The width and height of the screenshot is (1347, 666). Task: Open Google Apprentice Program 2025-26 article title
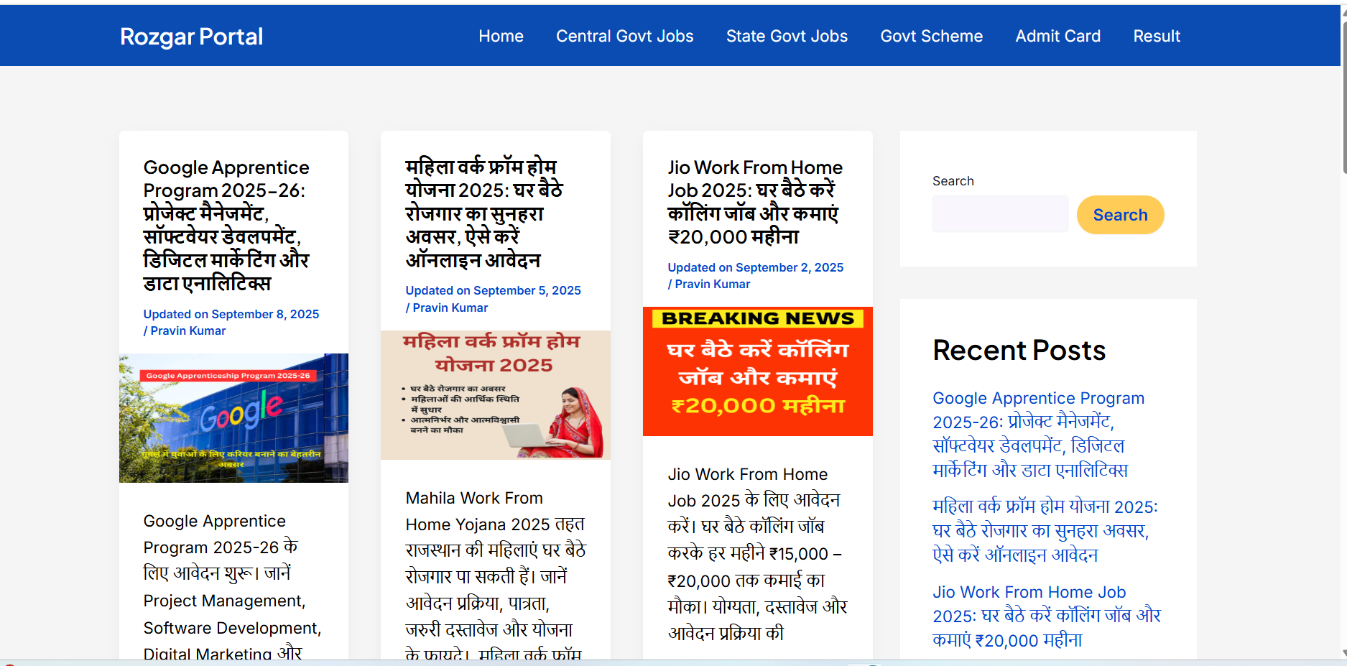coord(226,225)
